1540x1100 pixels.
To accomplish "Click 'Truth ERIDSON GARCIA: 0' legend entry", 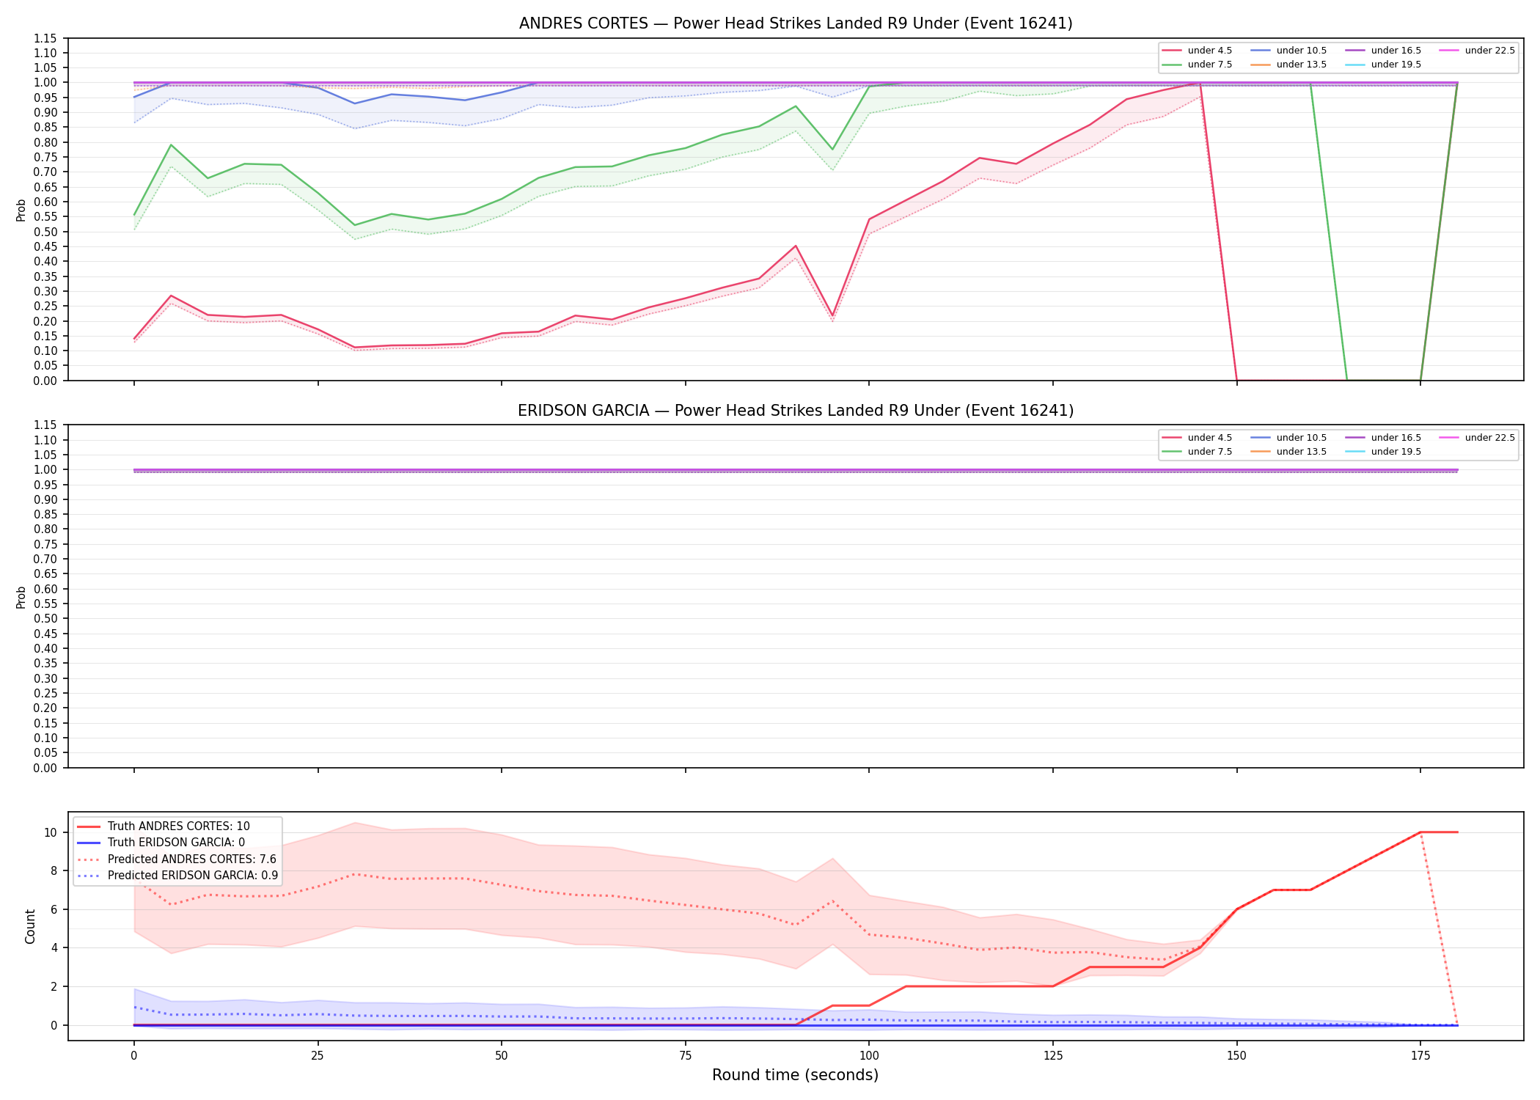I will (161, 843).
